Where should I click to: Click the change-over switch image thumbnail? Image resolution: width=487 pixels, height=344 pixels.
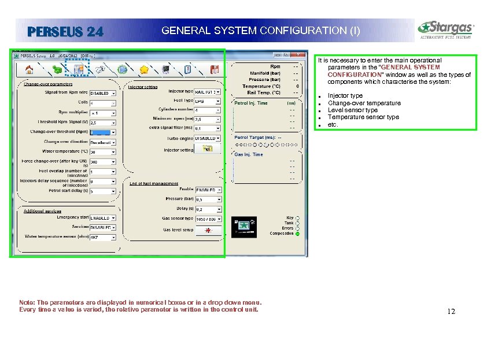[244, 227]
